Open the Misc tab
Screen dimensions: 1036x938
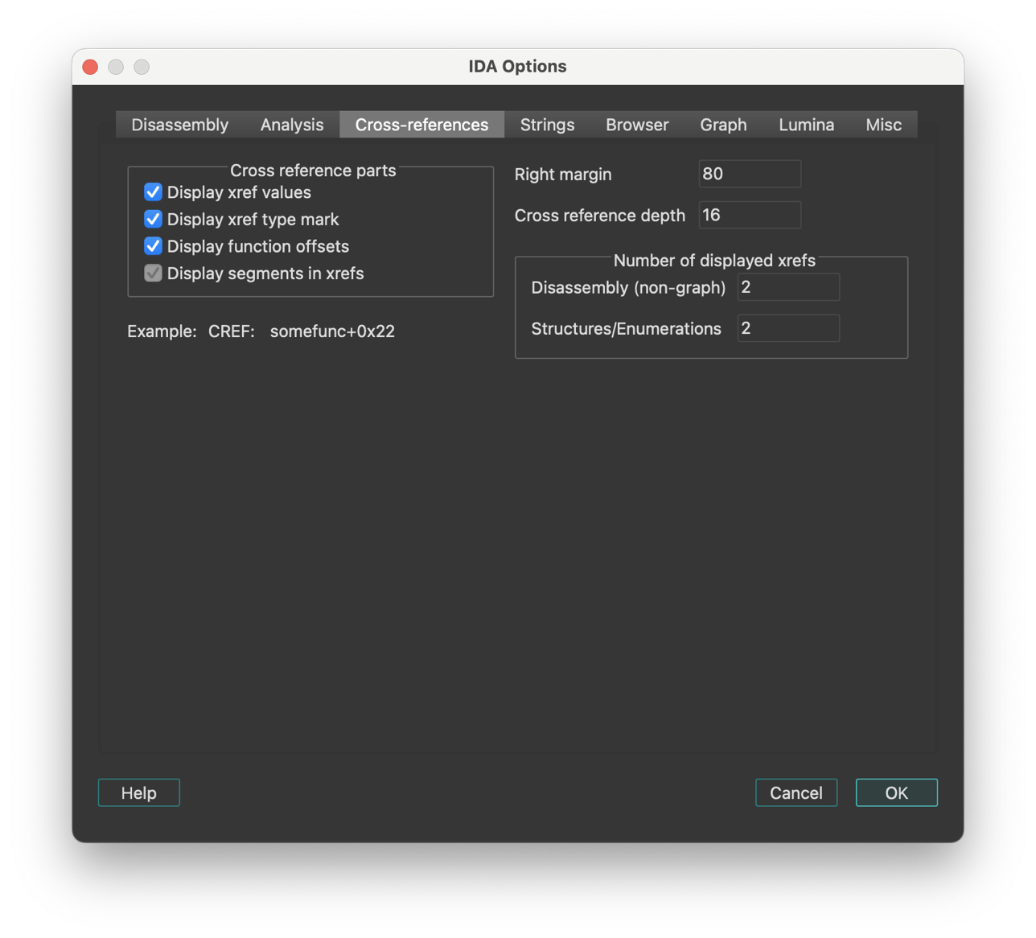(x=883, y=125)
